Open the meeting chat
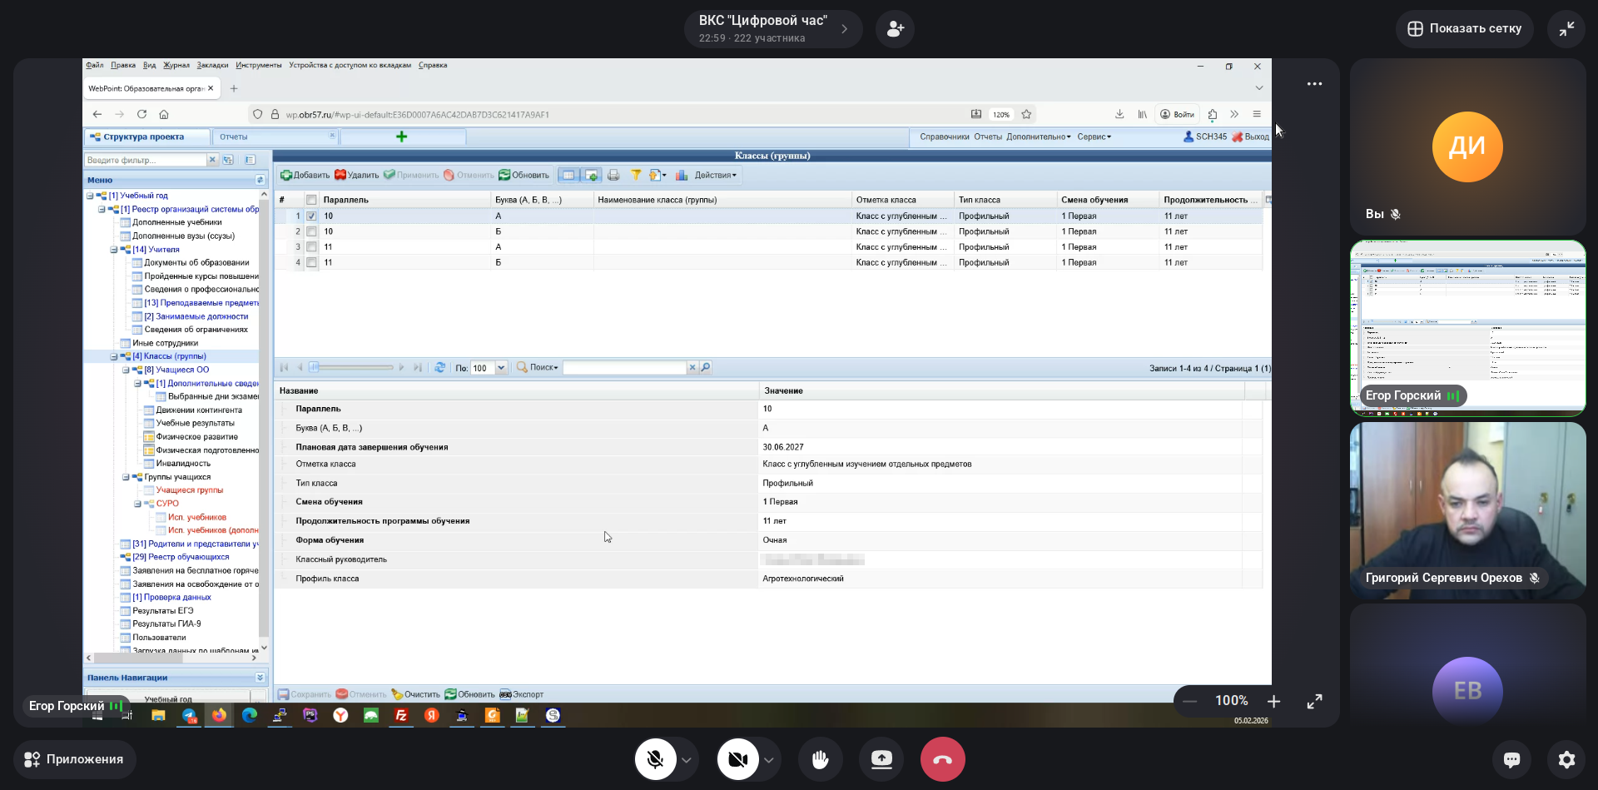The image size is (1598, 790). click(1511, 759)
